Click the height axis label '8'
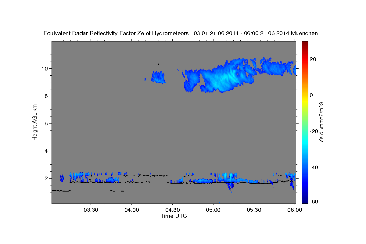Screen dimensions: 366x244 (47, 96)
